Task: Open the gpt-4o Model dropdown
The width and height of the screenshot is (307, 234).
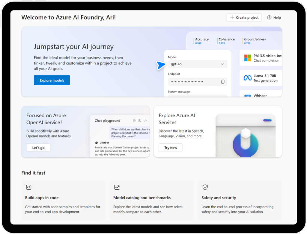Action: pyautogui.click(x=197, y=64)
